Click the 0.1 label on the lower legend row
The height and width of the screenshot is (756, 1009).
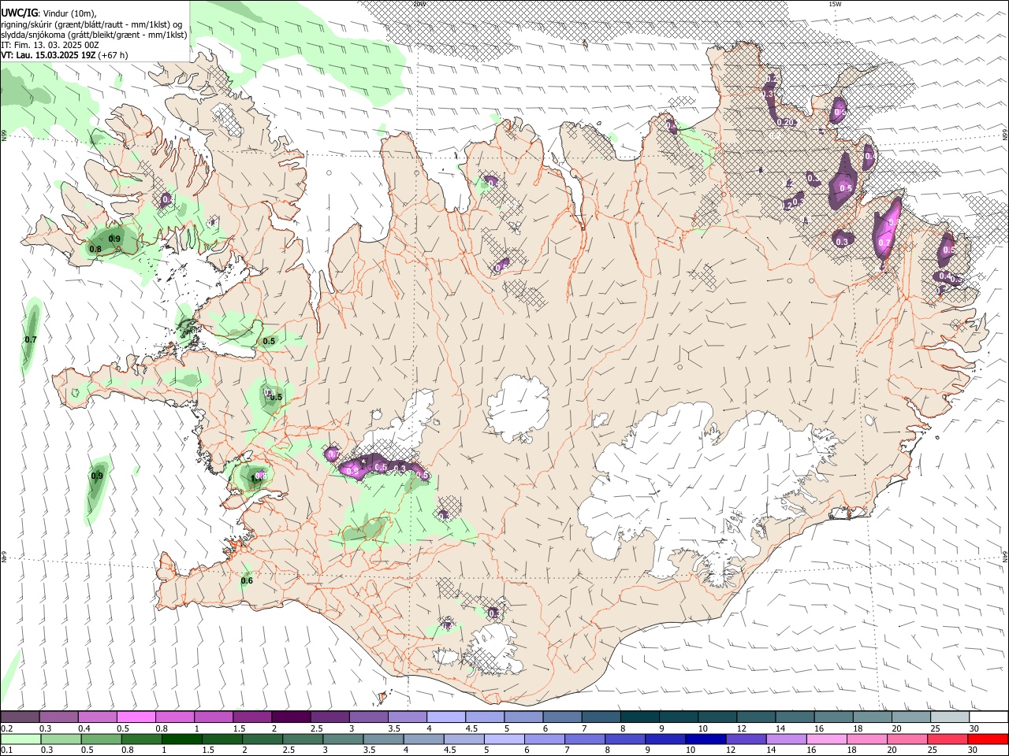6,750
